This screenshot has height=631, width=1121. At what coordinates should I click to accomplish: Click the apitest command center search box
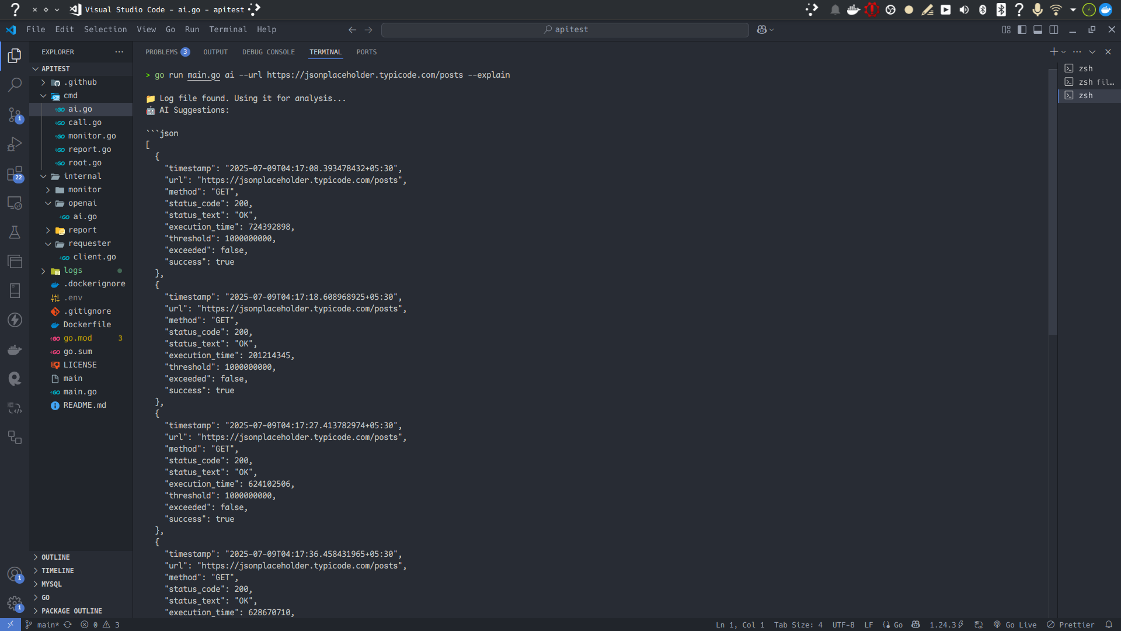pyautogui.click(x=565, y=30)
